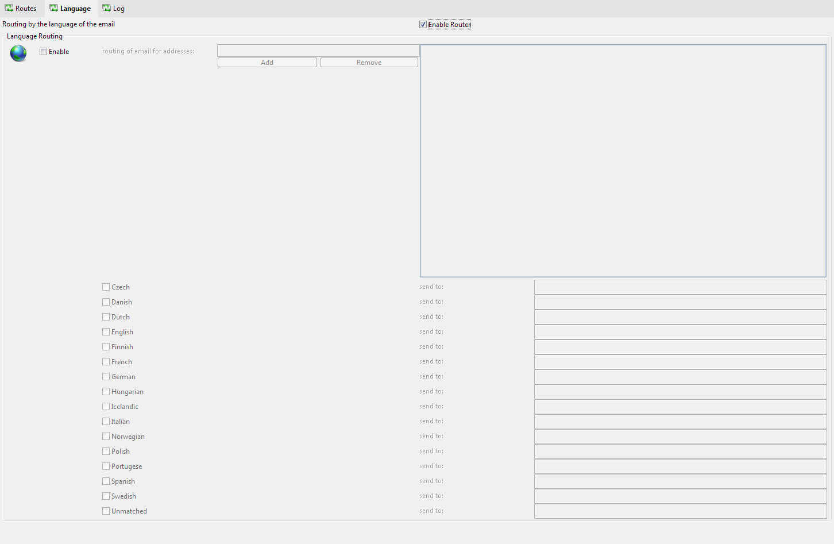Check the English language option
This screenshot has width=834, height=544.
click(x=106, y=332)
